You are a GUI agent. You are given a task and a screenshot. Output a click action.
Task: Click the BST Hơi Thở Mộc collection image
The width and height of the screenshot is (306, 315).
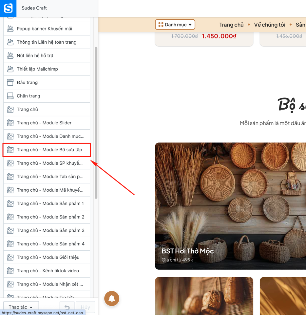coord(230,206)
